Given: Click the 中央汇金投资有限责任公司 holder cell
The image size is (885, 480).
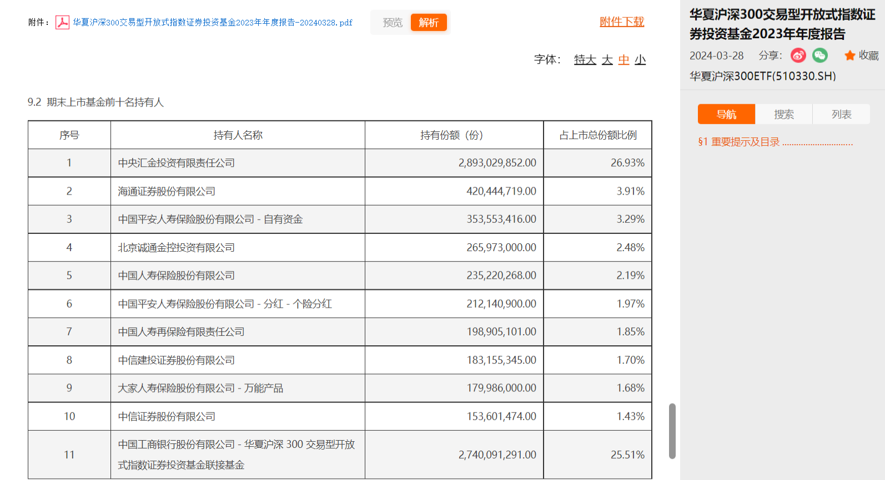Looking at the screenshot, I should coord(177,163).
